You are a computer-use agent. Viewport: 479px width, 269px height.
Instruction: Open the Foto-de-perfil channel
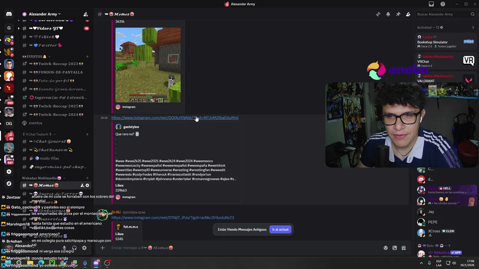55,81
